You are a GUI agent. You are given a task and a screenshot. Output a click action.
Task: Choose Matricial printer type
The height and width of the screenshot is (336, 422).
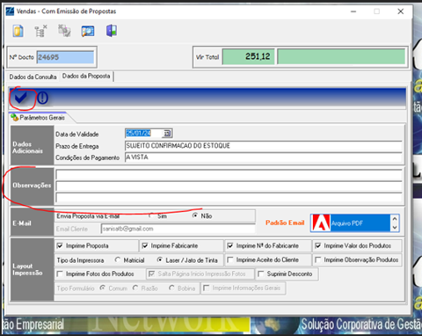click(x=118, y=259)
